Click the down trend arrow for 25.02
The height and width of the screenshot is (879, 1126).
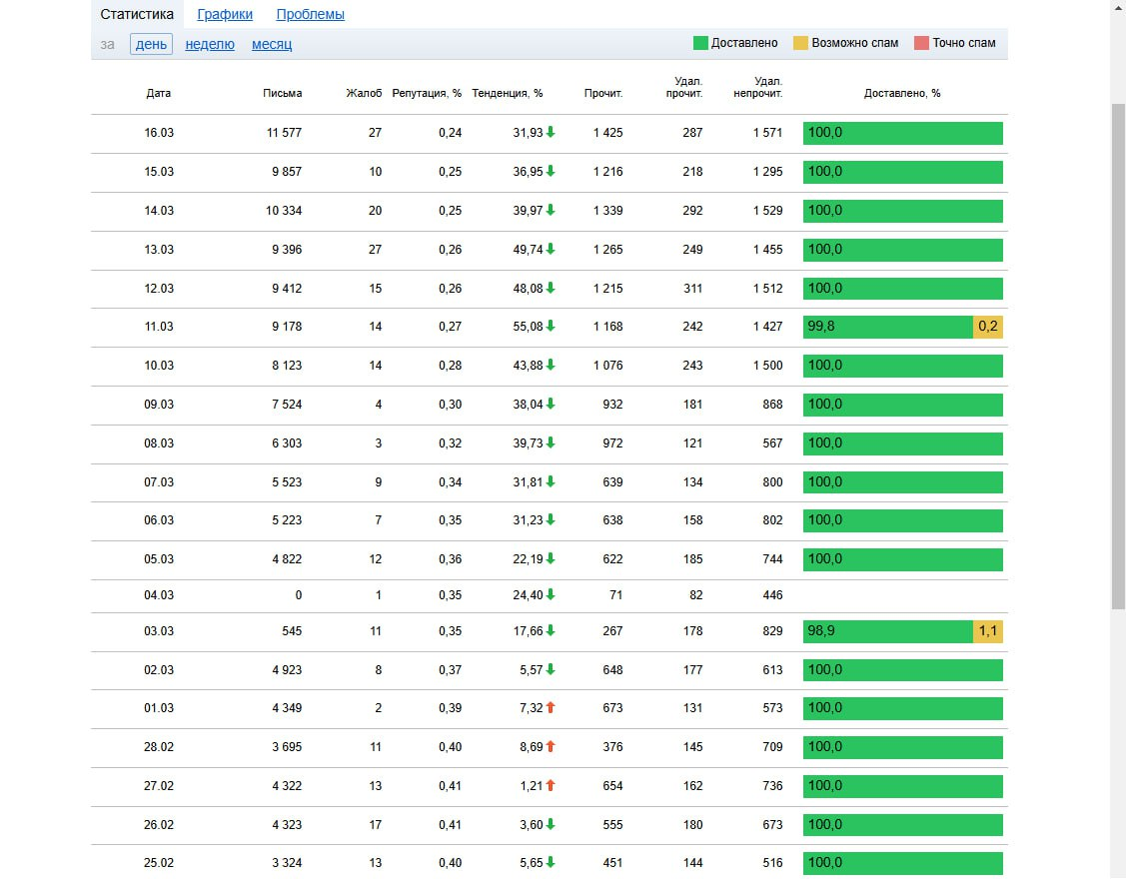click(x=551, y=862)
